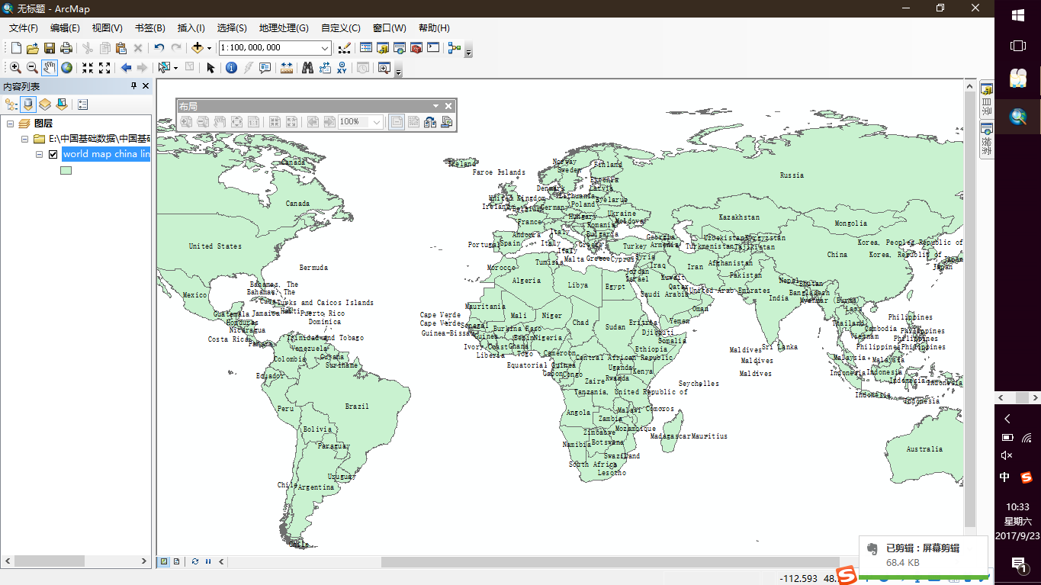Click the green layer symbol swatch
Screen dimensions: 1041x585
(x=66, y=171)
